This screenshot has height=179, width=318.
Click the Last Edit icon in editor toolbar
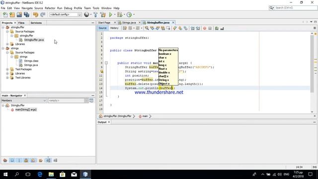click(125, 28)
